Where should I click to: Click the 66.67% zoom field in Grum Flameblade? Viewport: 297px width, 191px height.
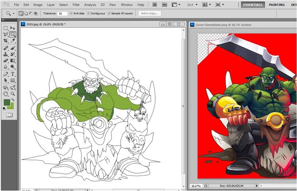(x=196, y=186)
